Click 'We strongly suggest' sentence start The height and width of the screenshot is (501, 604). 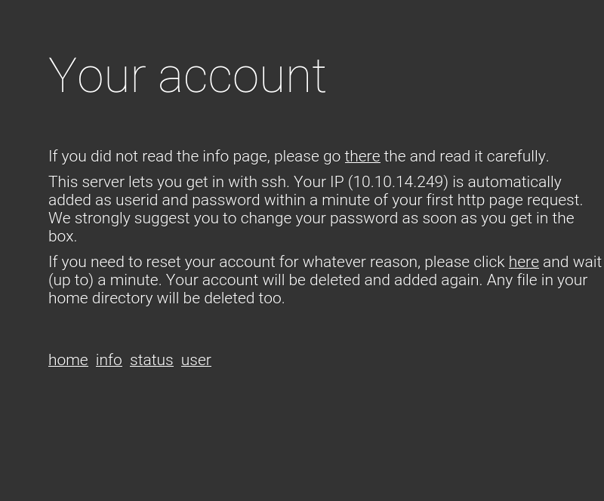(118, 218)
